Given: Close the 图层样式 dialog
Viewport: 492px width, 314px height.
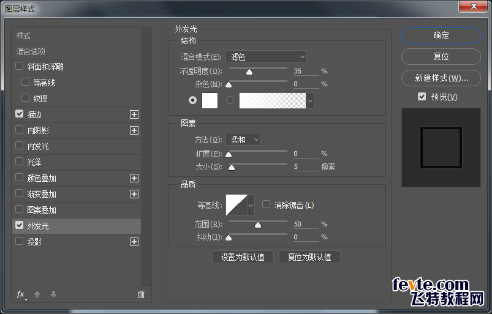Looking at the screenshot, I should click(x=474, y=6).
